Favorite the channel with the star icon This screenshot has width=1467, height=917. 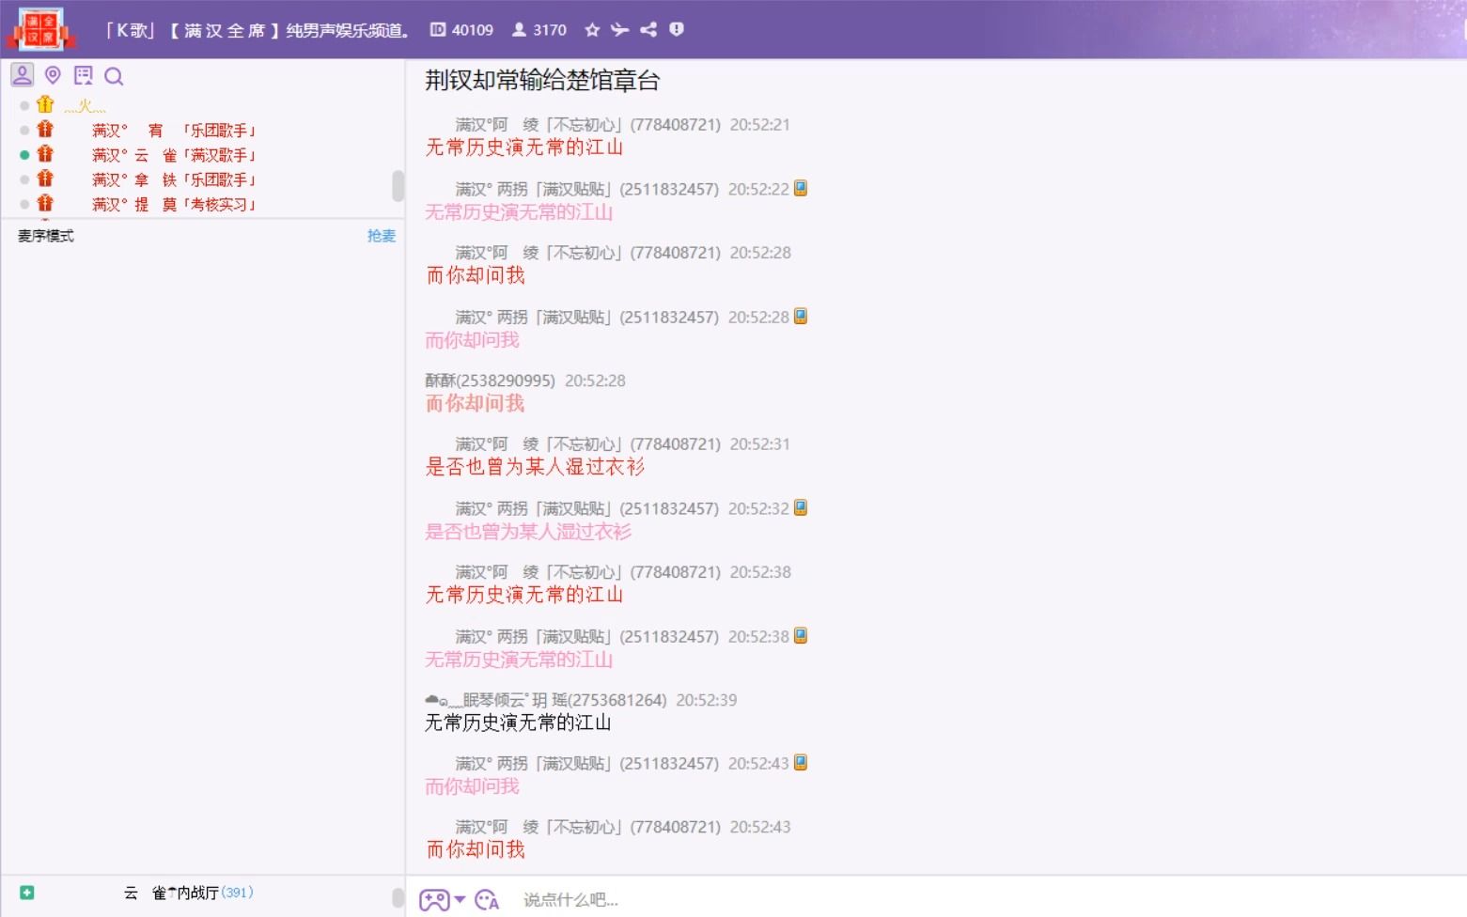(592, 30)
